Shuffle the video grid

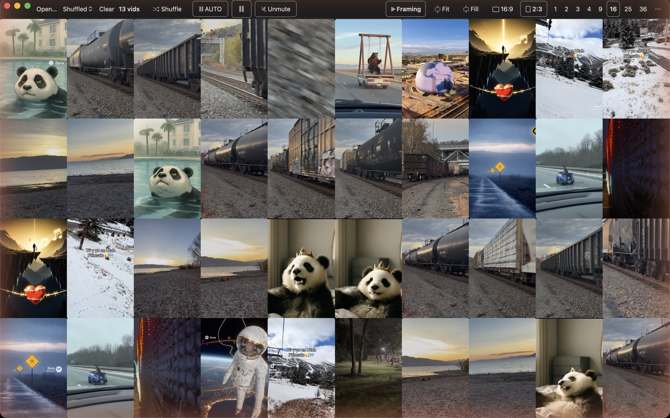point(167,9)
